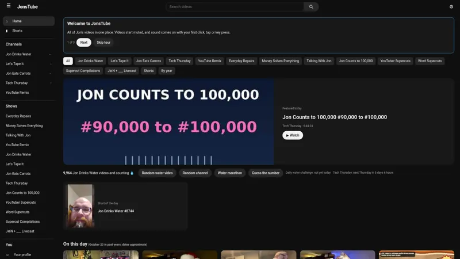Select the Money Solves Everything filter chip
Image resolution: width=460 pixels, height=259 pixels.
point(280,61)
